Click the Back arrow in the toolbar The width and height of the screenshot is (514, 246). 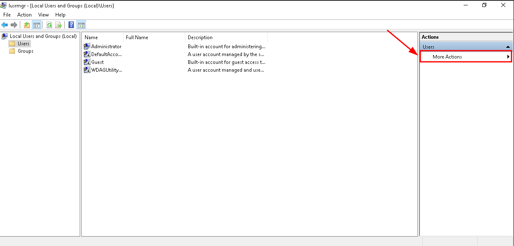coord(5,25)
